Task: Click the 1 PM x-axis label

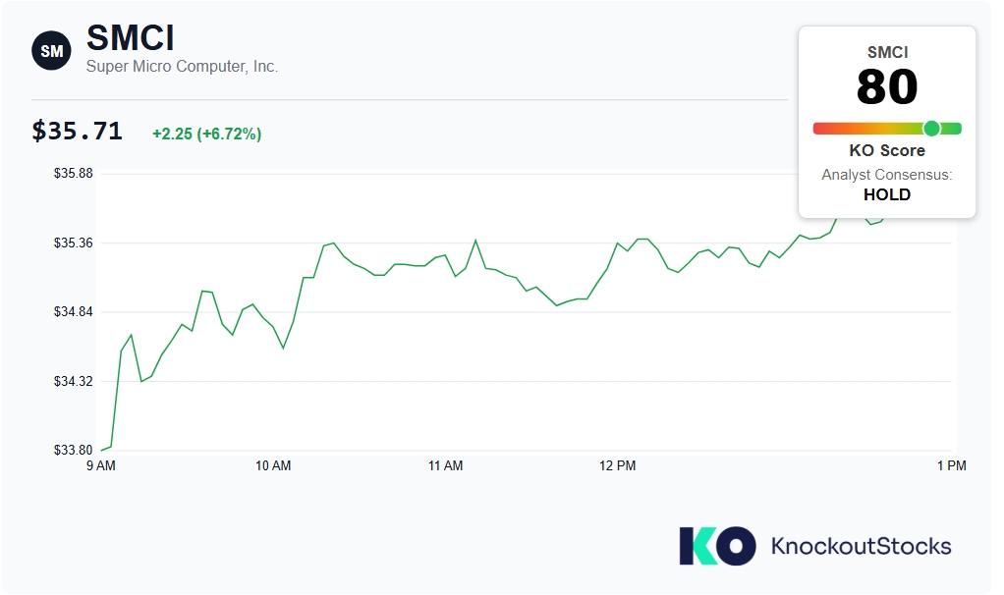Action: (x=952, y=465)
